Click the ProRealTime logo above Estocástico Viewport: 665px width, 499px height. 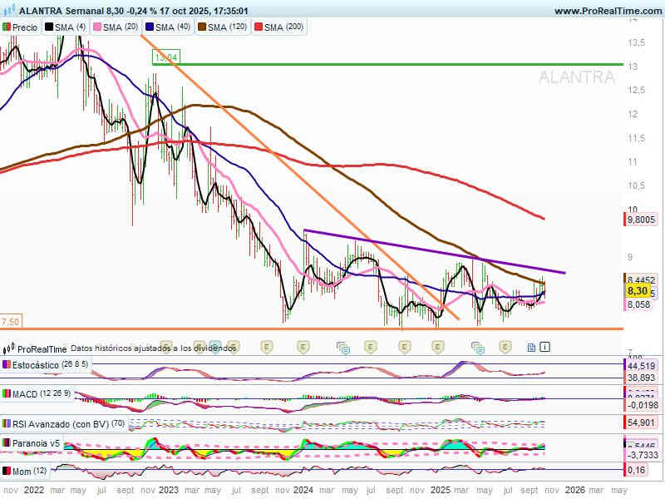(x=10, y=349)
